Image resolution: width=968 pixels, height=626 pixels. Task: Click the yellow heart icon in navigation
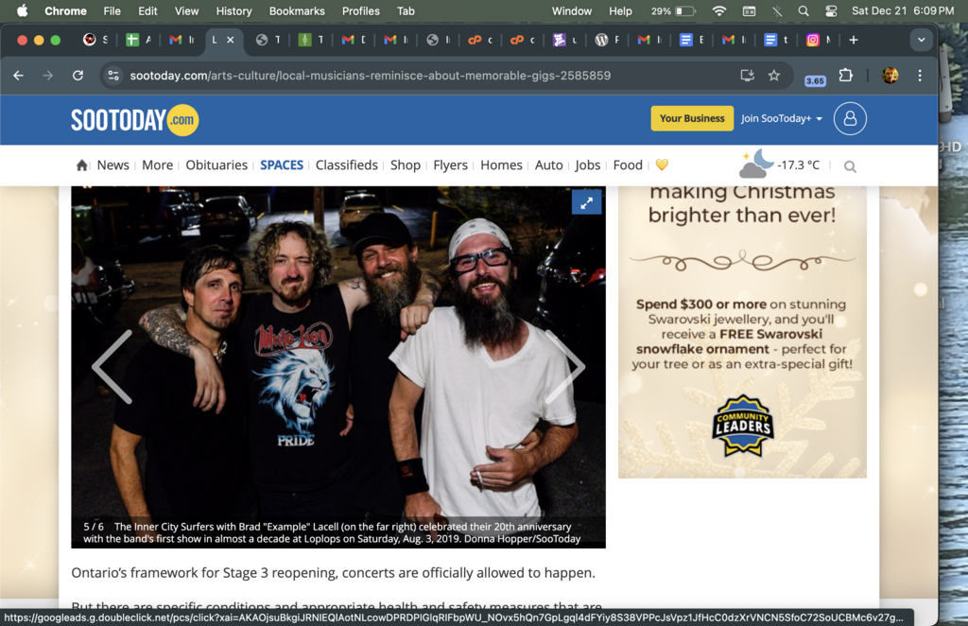click(662, 165)
